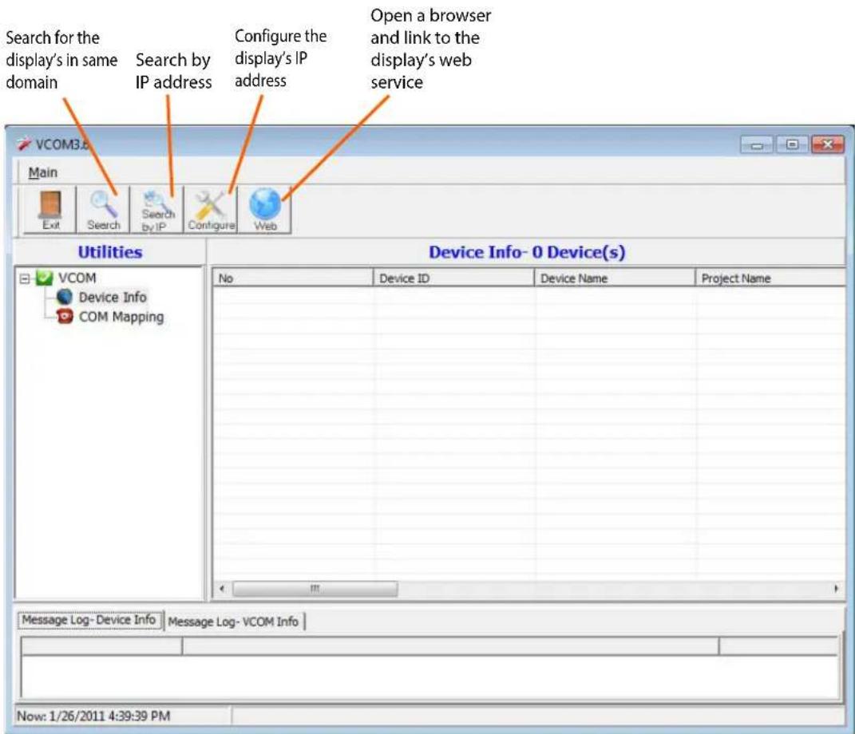Click the date and time in status bar
Image resolution: width=855 pixels, height=734 pixels.
coord(93,716)
